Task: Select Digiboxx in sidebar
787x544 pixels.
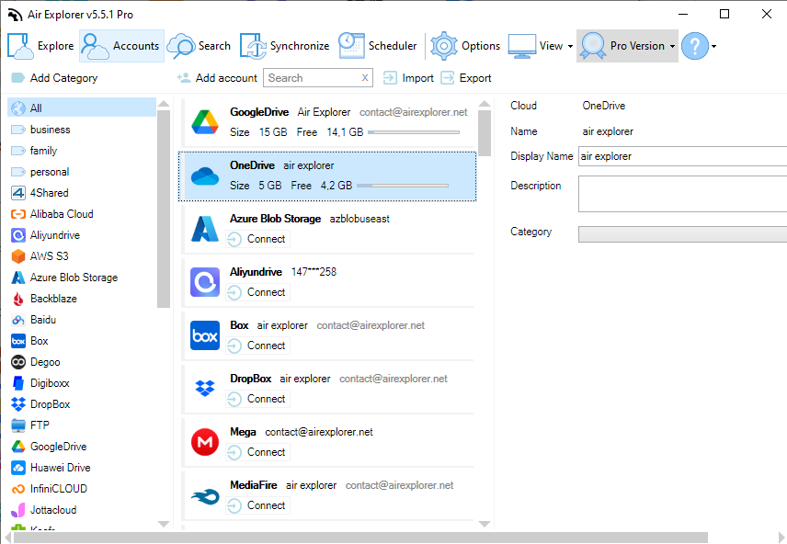Action: tap(82, 383)
